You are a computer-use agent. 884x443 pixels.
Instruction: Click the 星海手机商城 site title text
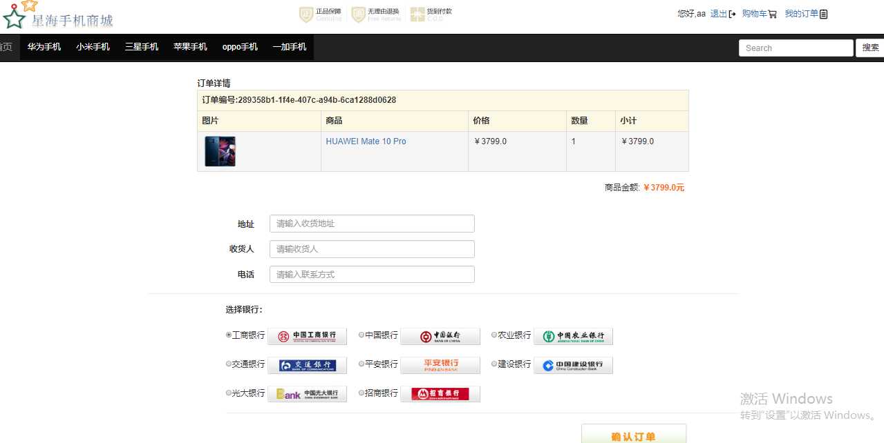point(73,21)
